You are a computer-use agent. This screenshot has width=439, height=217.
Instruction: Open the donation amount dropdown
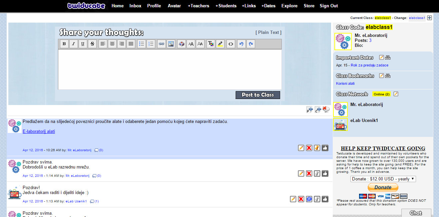point(383,179)
